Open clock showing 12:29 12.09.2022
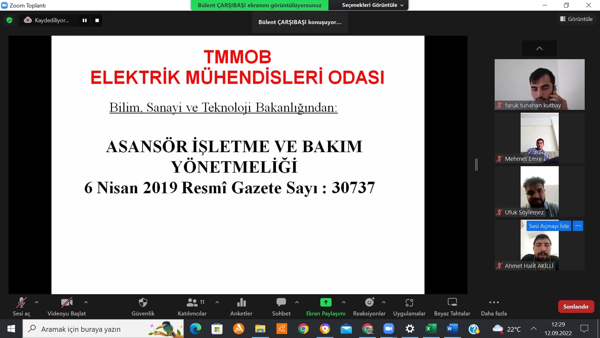 coord(558,329)
